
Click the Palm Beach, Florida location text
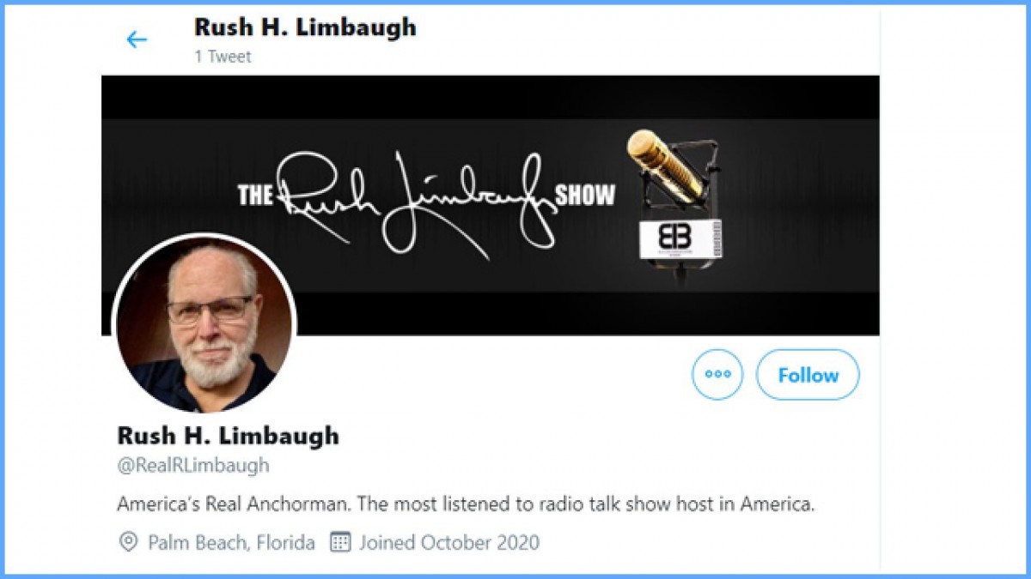(x=231, y=543)
